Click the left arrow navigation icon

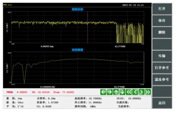[103, 92]
